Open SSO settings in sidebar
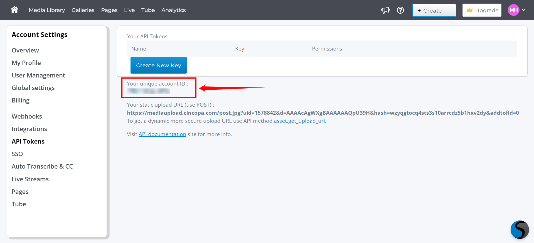The image size is (534, 243). point(17,154)
